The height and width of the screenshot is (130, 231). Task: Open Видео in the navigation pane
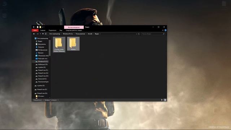tap(39, 41)
